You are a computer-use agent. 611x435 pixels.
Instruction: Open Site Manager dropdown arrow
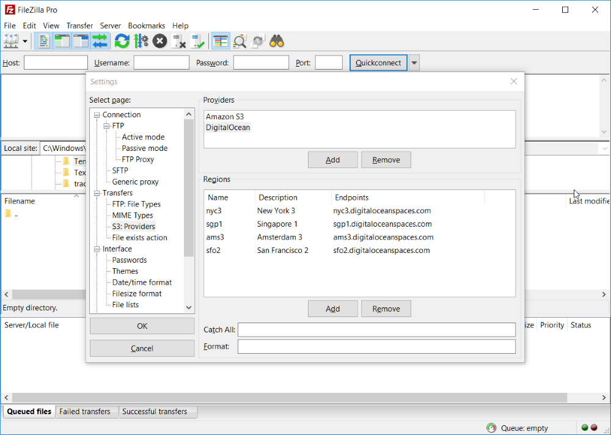(25, 41)
